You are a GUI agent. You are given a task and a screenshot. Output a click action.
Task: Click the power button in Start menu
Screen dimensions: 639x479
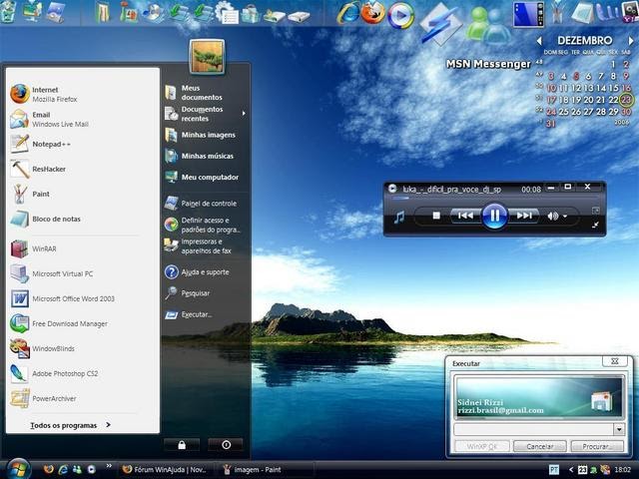(226, 445)
